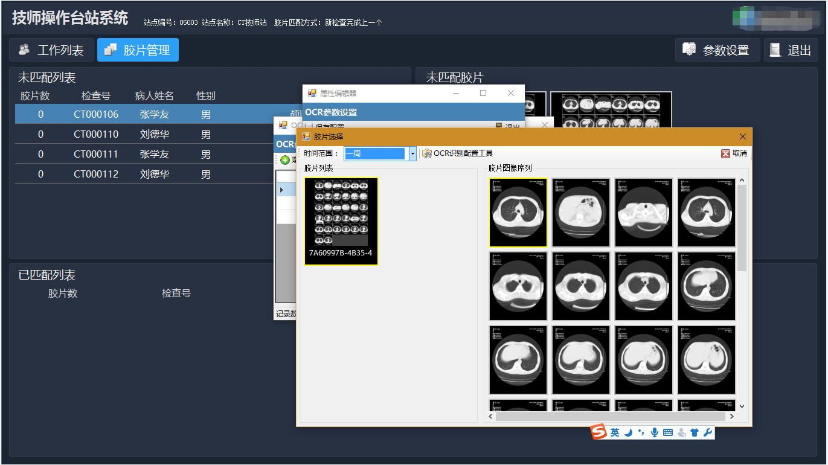Toggle the moon half-width icon on the input bar
This screenshot has height=465, width=828.
[x=629, y=432]
